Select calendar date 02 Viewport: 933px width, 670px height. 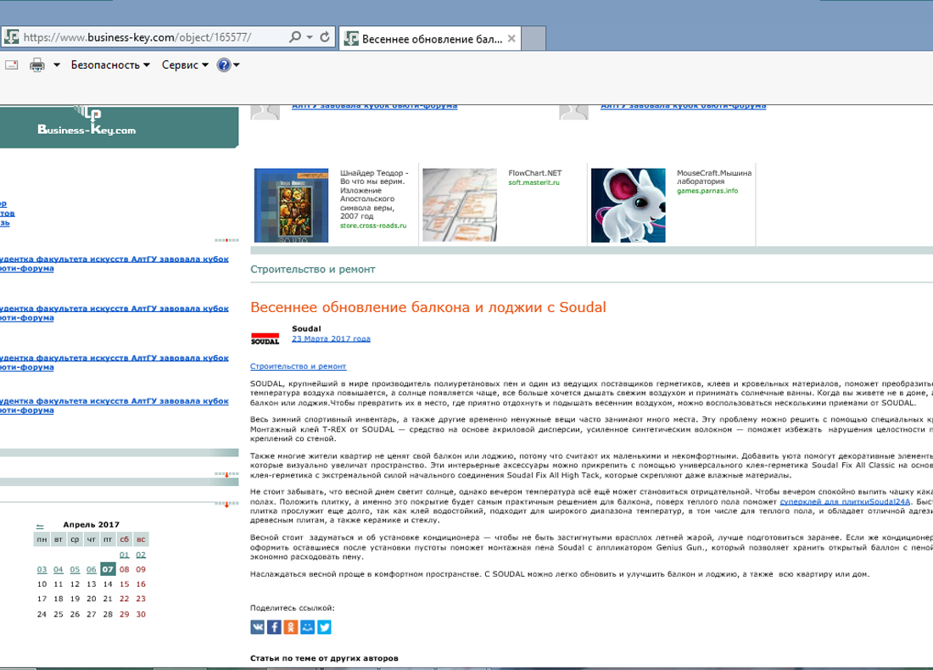(x=141, y=555)
